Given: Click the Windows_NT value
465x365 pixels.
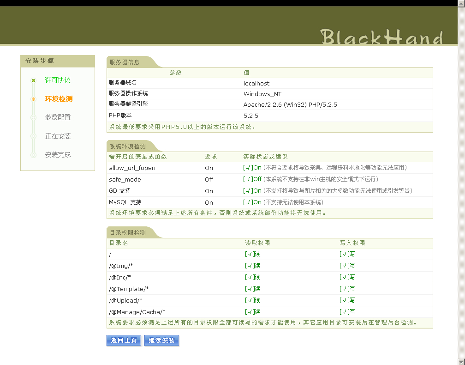Looking at the screenshot, I should (x=262, y=94).
